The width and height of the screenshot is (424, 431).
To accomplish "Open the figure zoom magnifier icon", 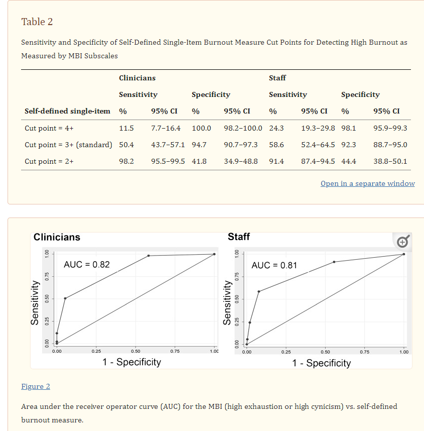I will pos(401,243).
